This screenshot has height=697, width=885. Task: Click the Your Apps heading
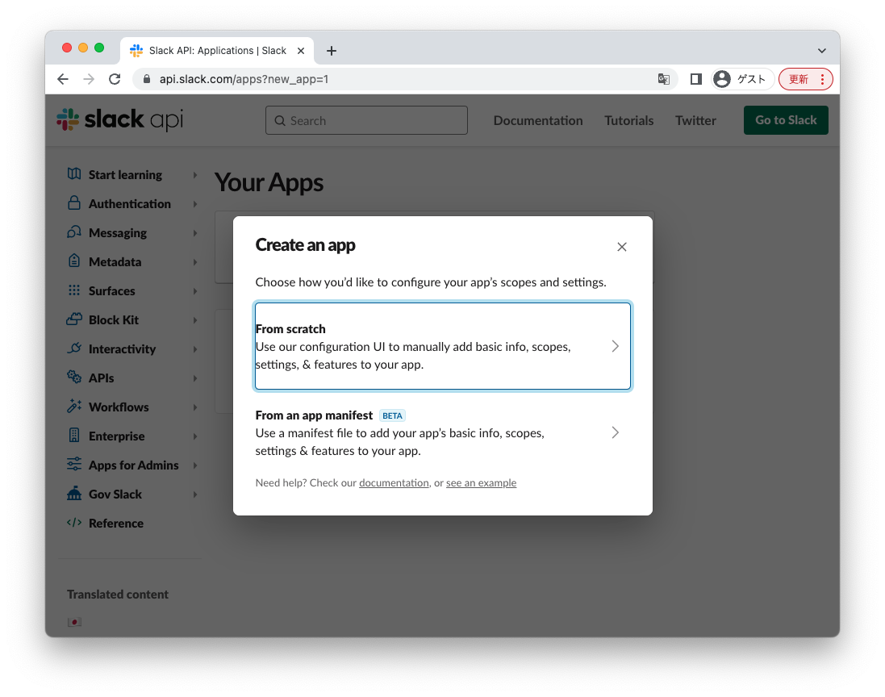(269, 182)
